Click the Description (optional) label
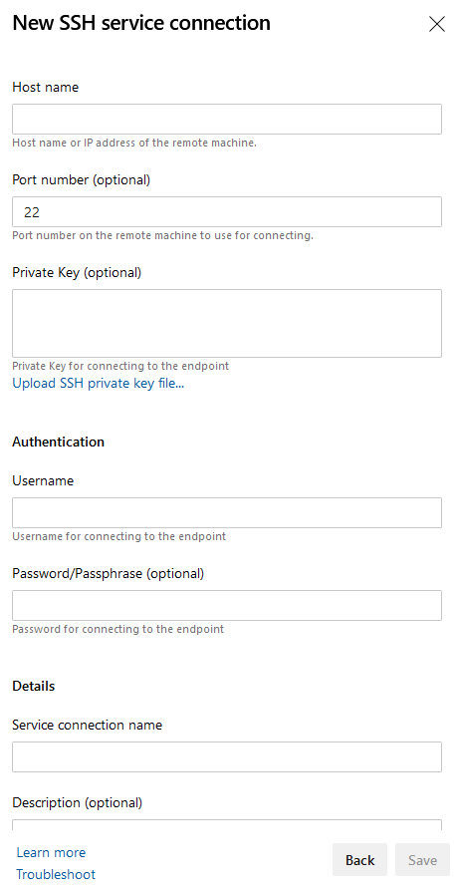 point(78,803)
